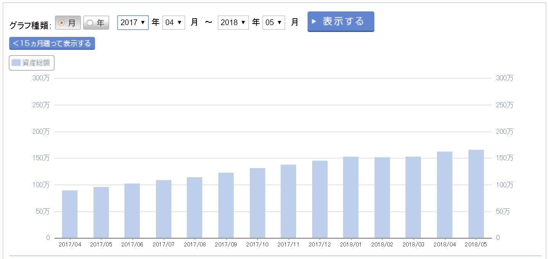Click the 表示する button

(341, 21)
